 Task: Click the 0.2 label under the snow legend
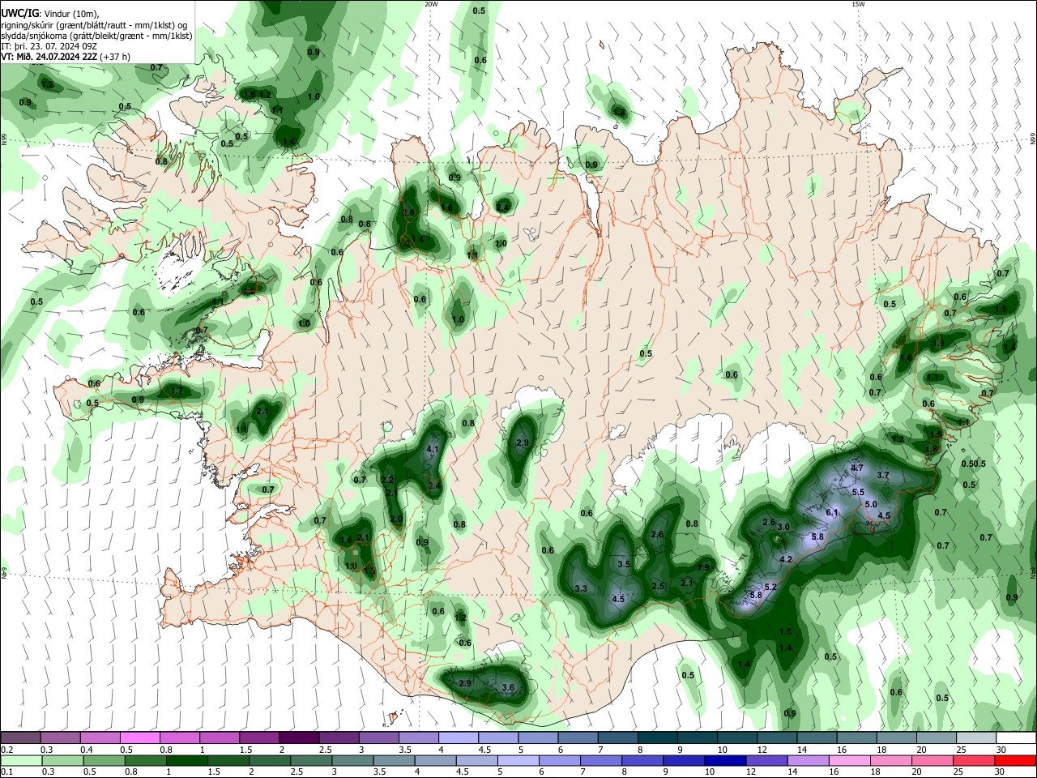pos(6,750)
